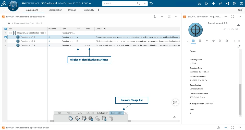Collapse the Requirement Class-101 section

point(190,103)
